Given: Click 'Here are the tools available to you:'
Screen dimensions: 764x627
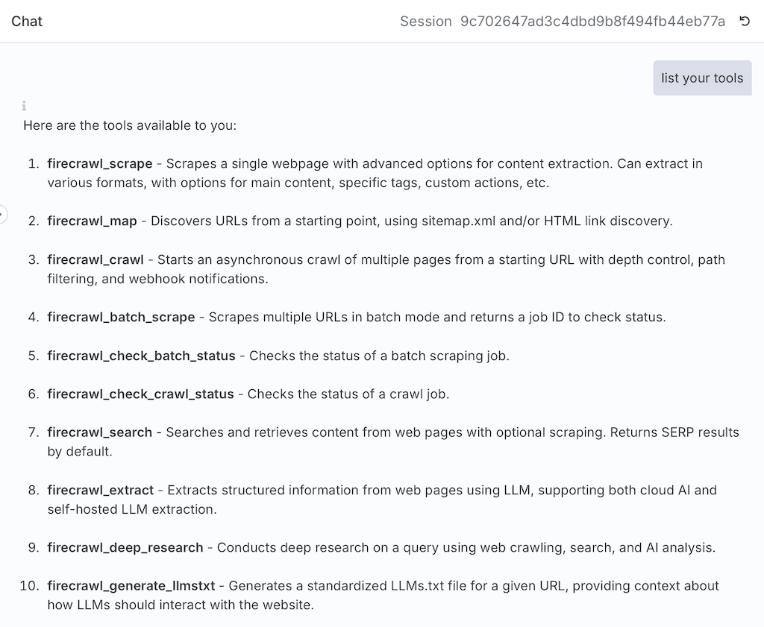Looking at the screenshot, I should [130, 125].
